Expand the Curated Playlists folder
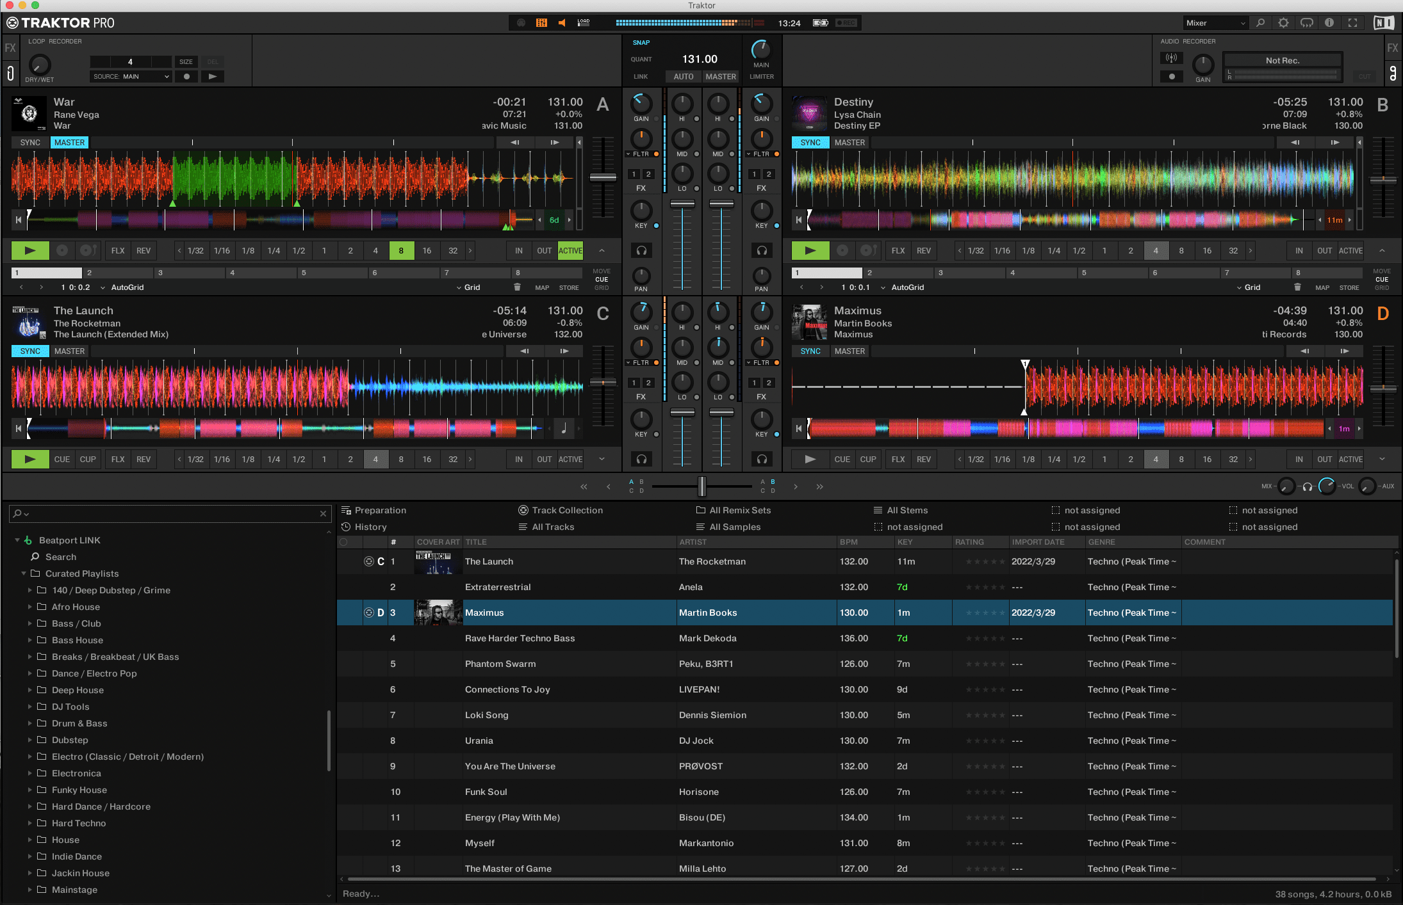The width and height of the screenshot is (1403, 905). (x=24, y=573)
